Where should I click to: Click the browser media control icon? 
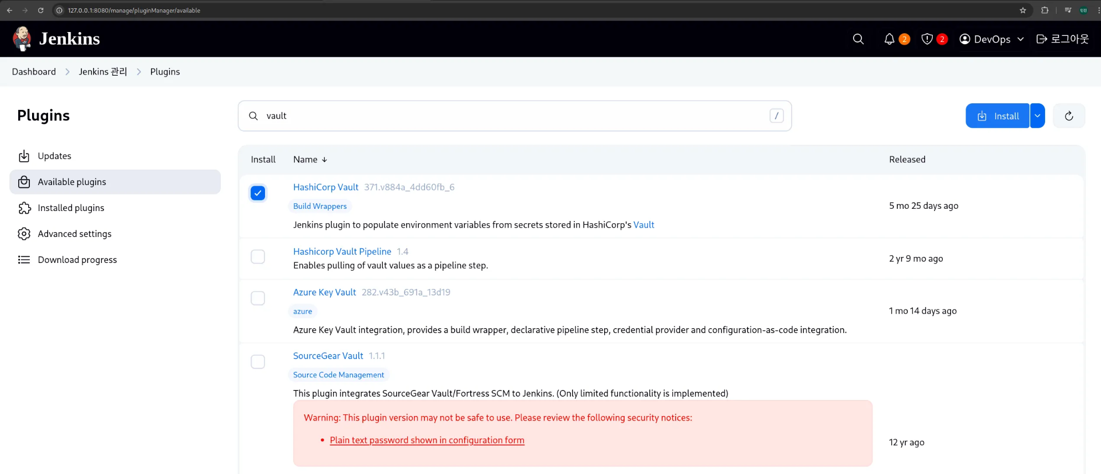pos(1068,10)
